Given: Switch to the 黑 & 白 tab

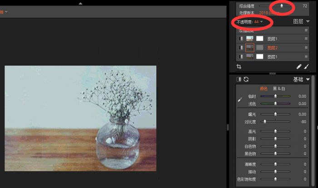Looking at the screenshot, I should pos(285,89).
